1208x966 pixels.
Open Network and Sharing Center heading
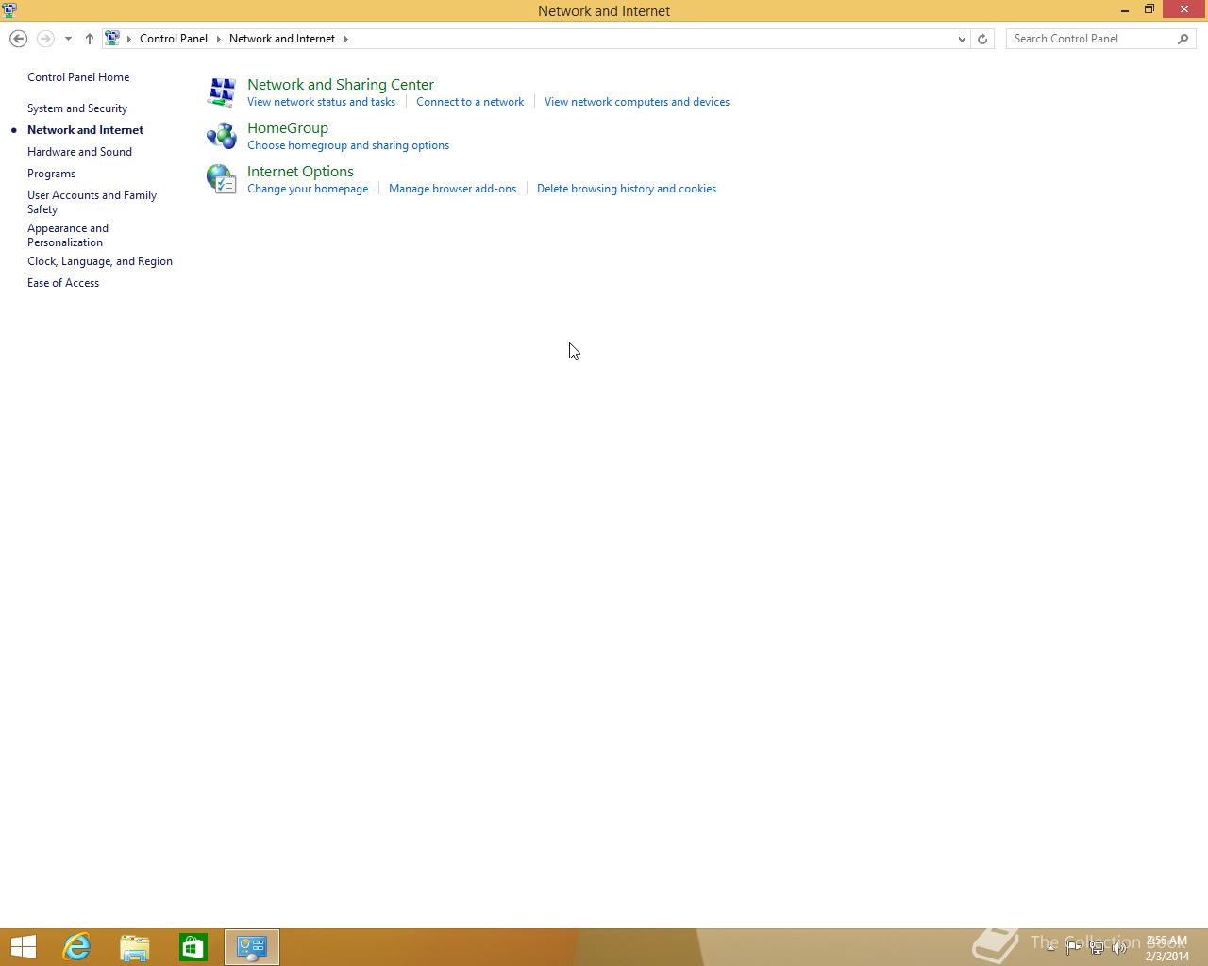(x=341, y=85)
